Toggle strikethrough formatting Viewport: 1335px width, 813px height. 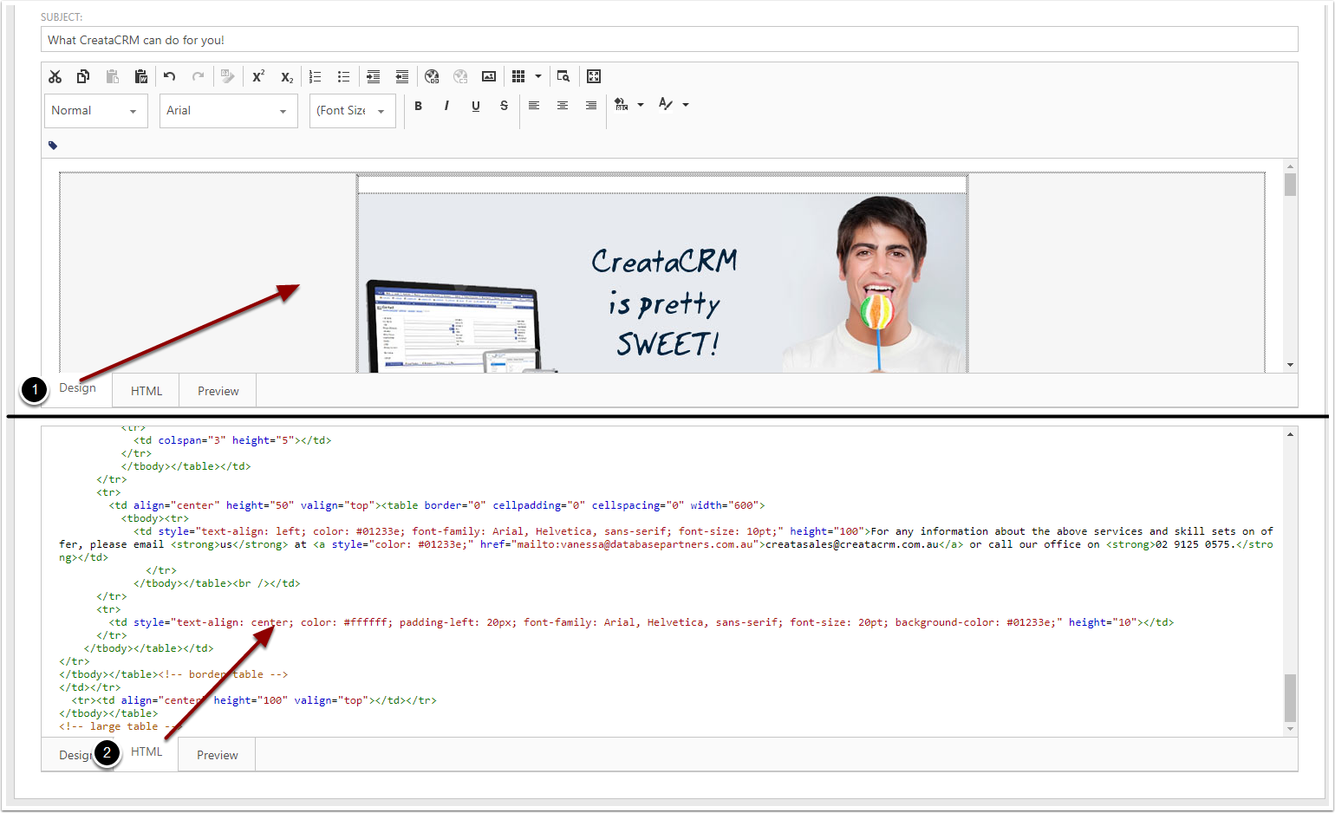click(x=504, y=106)
